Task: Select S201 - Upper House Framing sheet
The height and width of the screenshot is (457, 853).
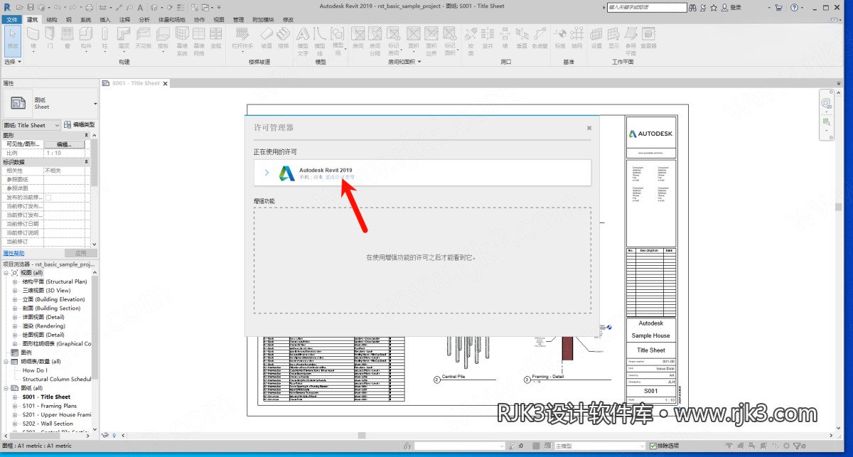Action: [x=57, y=414]
